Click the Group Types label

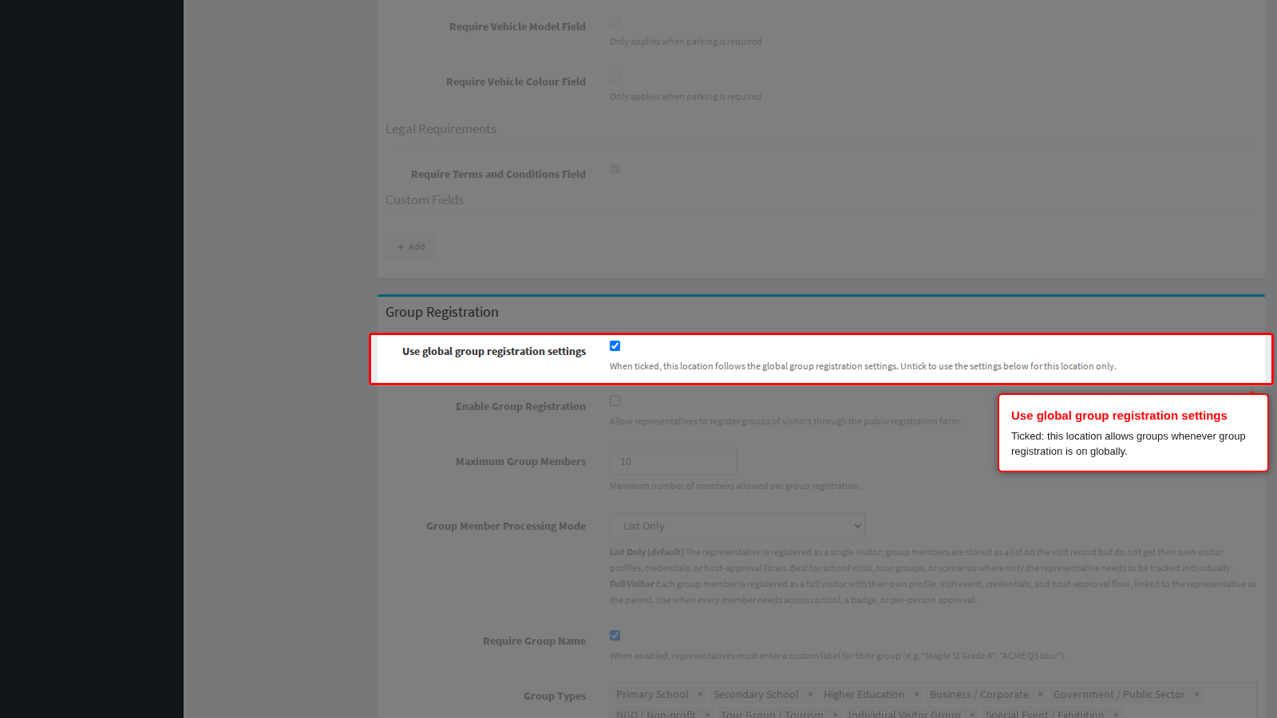(x=555, y=696)
